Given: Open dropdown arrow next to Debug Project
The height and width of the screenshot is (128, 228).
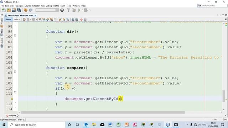Looking at the screenshot, I should [x=89, y=10].
